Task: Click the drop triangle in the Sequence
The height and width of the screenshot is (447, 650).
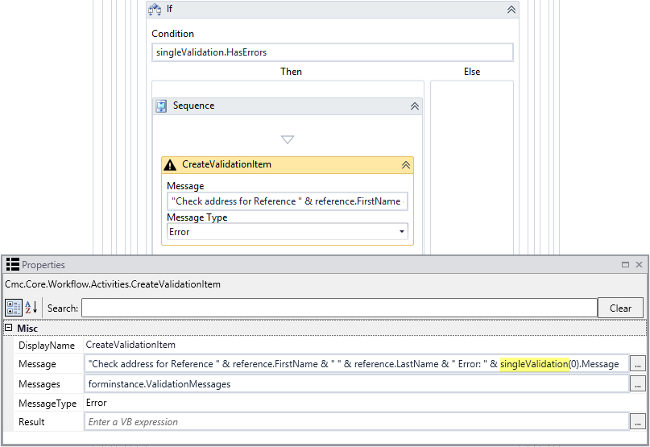Action: coord(288,139)
